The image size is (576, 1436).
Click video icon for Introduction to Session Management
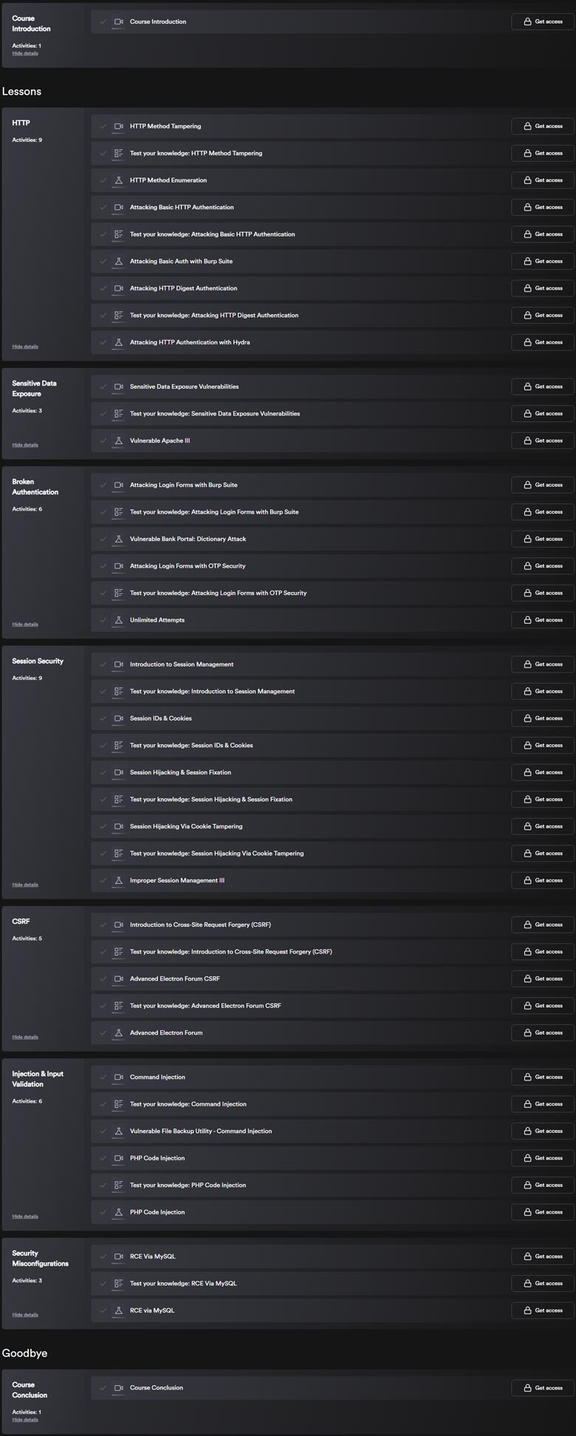click(118, 664)
